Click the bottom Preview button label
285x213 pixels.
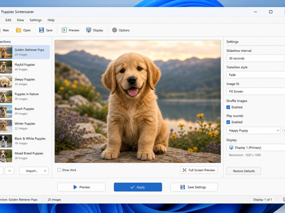[x=85, y=187]
